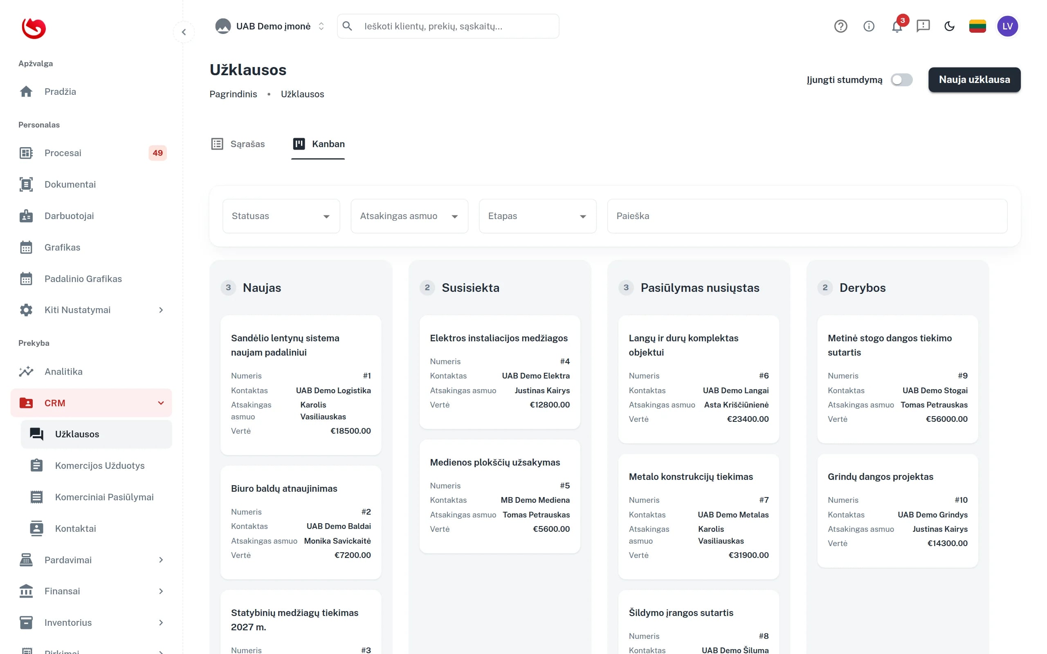Expand Pardavimai submenu
The image size is (1047, 654).
point(91,560)
